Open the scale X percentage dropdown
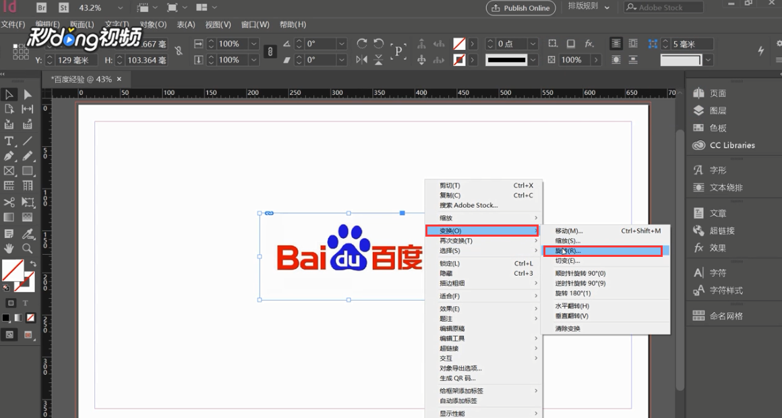 (x=254, y=44)
